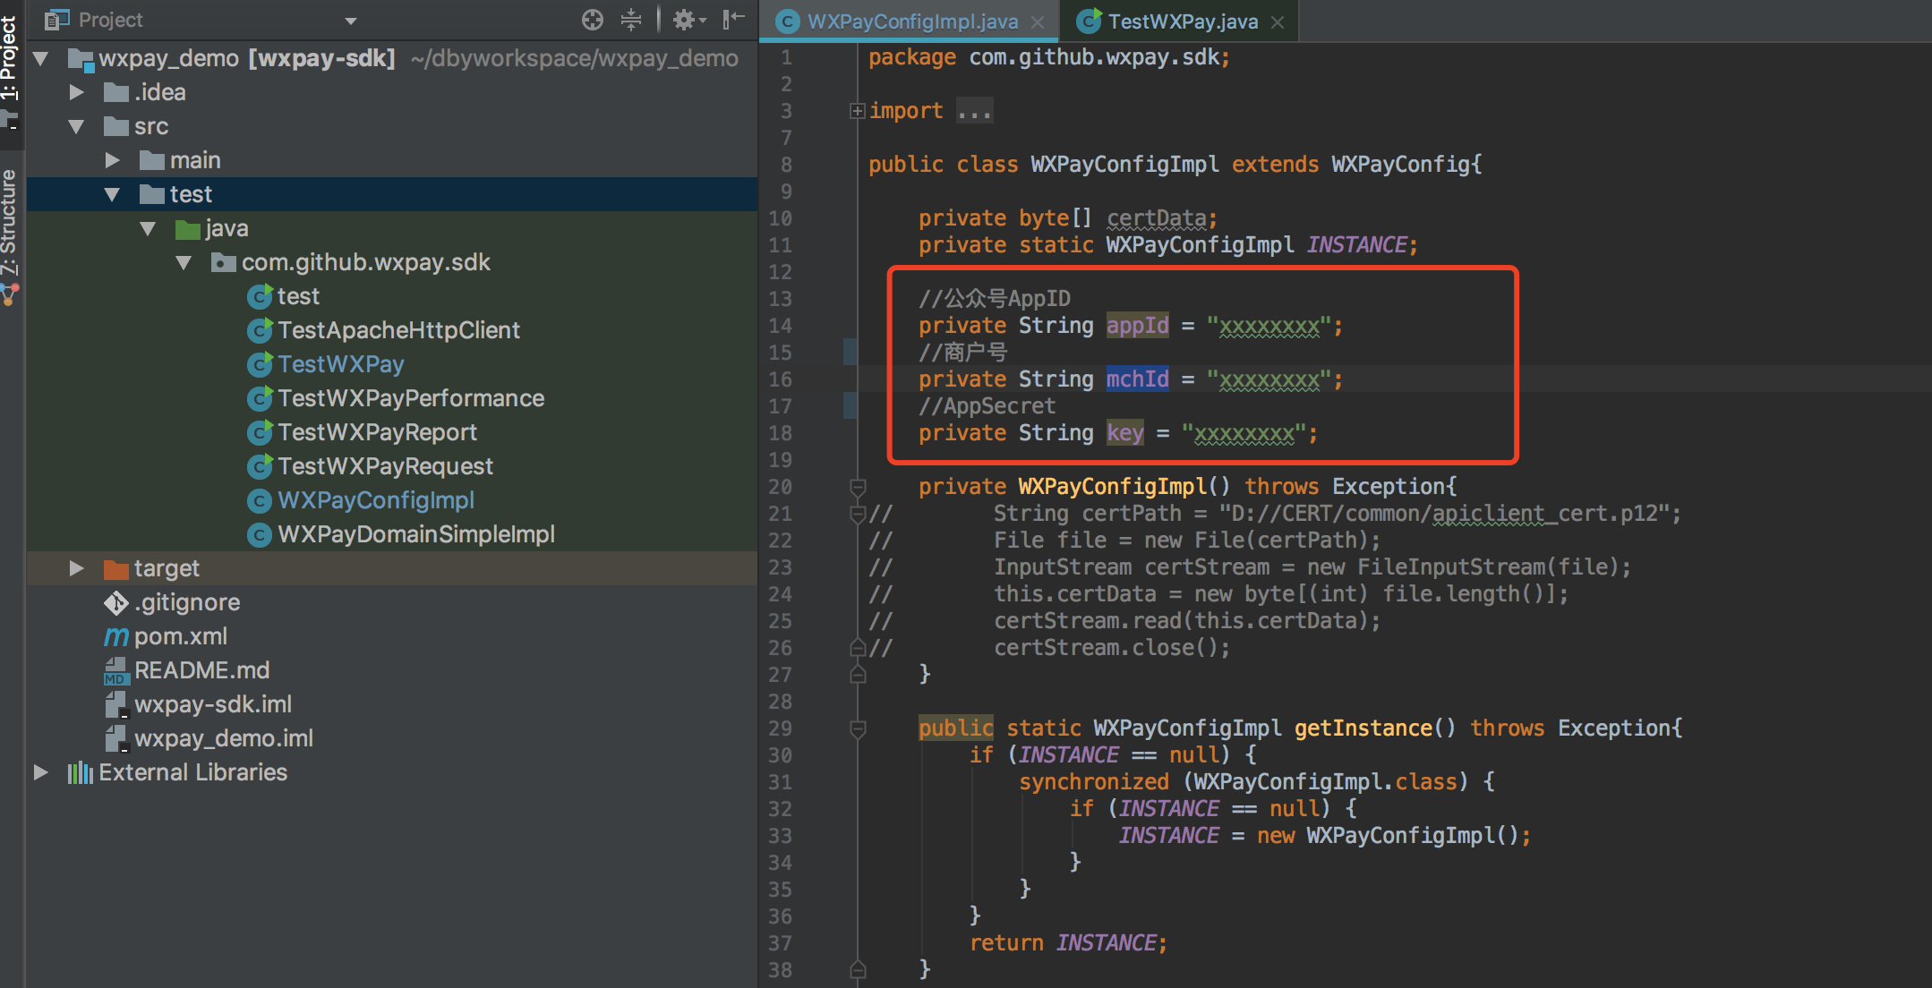Open the Project panel settings gear
1932x988 pixels.
688,20
